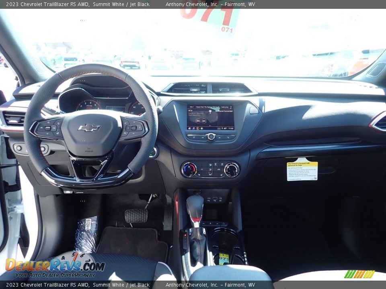Toggle the air recirculation mode
This screenshot has height=289, width=386.
[219, 169]
